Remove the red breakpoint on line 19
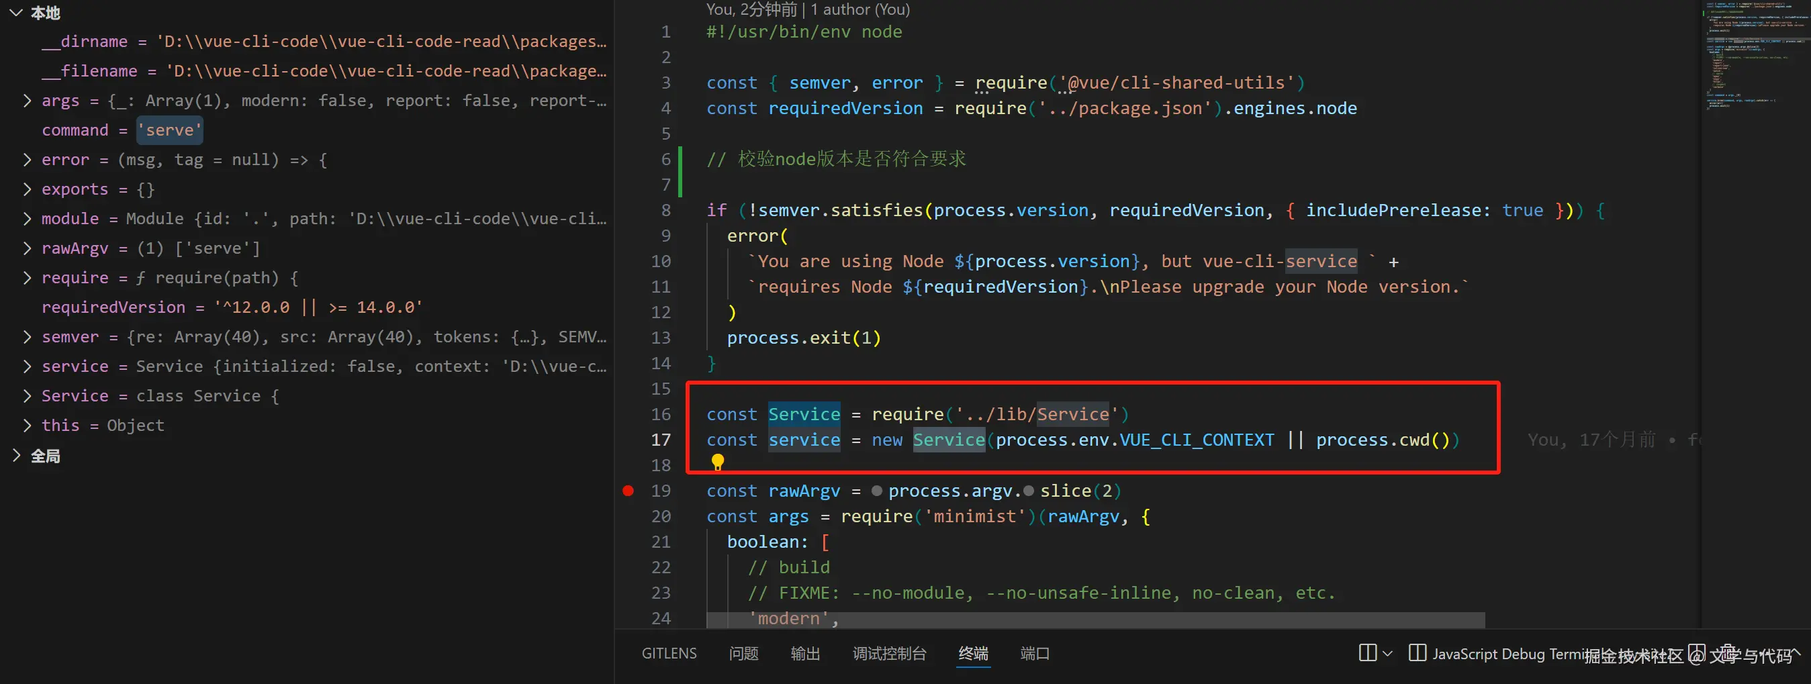 628,491
